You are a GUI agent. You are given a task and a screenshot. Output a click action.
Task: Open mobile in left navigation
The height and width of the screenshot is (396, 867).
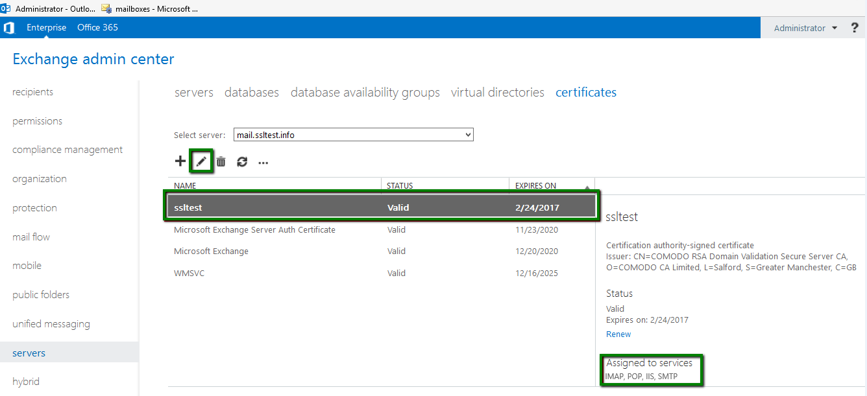27,266
